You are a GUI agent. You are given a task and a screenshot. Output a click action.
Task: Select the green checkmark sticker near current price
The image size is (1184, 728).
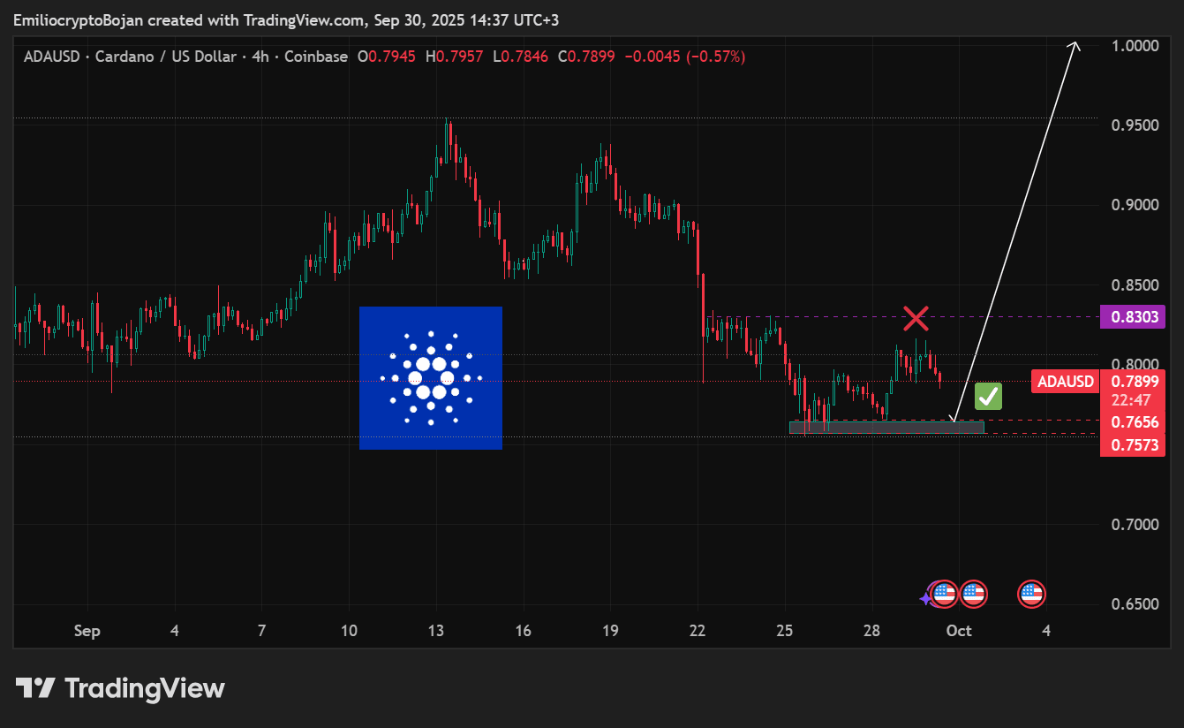pos(987,396)
